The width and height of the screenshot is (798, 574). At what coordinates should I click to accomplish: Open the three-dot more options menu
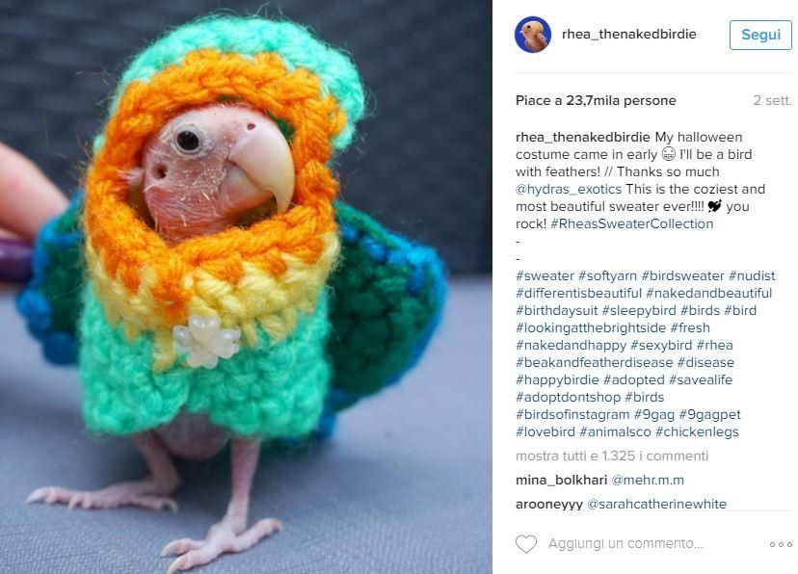point(781,544)
